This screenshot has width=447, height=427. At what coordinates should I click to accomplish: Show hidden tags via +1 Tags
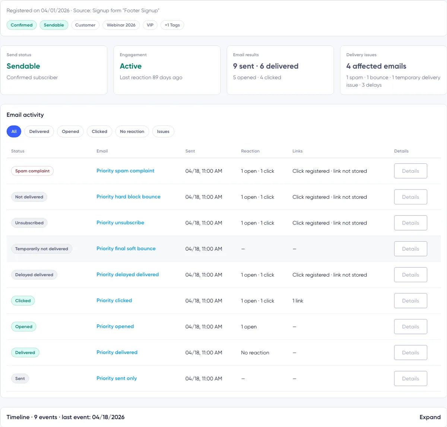click(x=172, y=25)
